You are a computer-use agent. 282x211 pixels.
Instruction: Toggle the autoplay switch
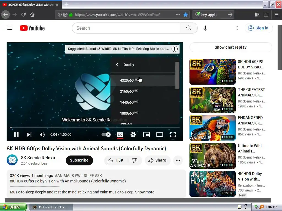point(106,135)
